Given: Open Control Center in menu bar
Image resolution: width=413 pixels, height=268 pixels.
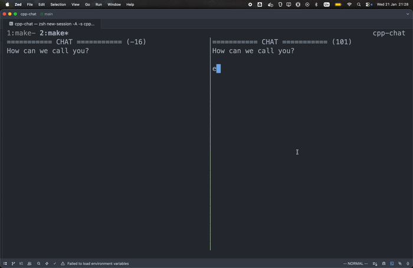Looking at the screenshot, I should coord(369,5).
